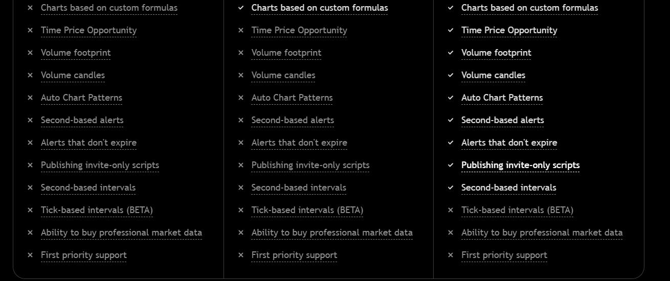The height and width of the screenshot is (281, 670).
Task: Open middle column's Publishing invite-only scripts link
Action: coord(310,165)
